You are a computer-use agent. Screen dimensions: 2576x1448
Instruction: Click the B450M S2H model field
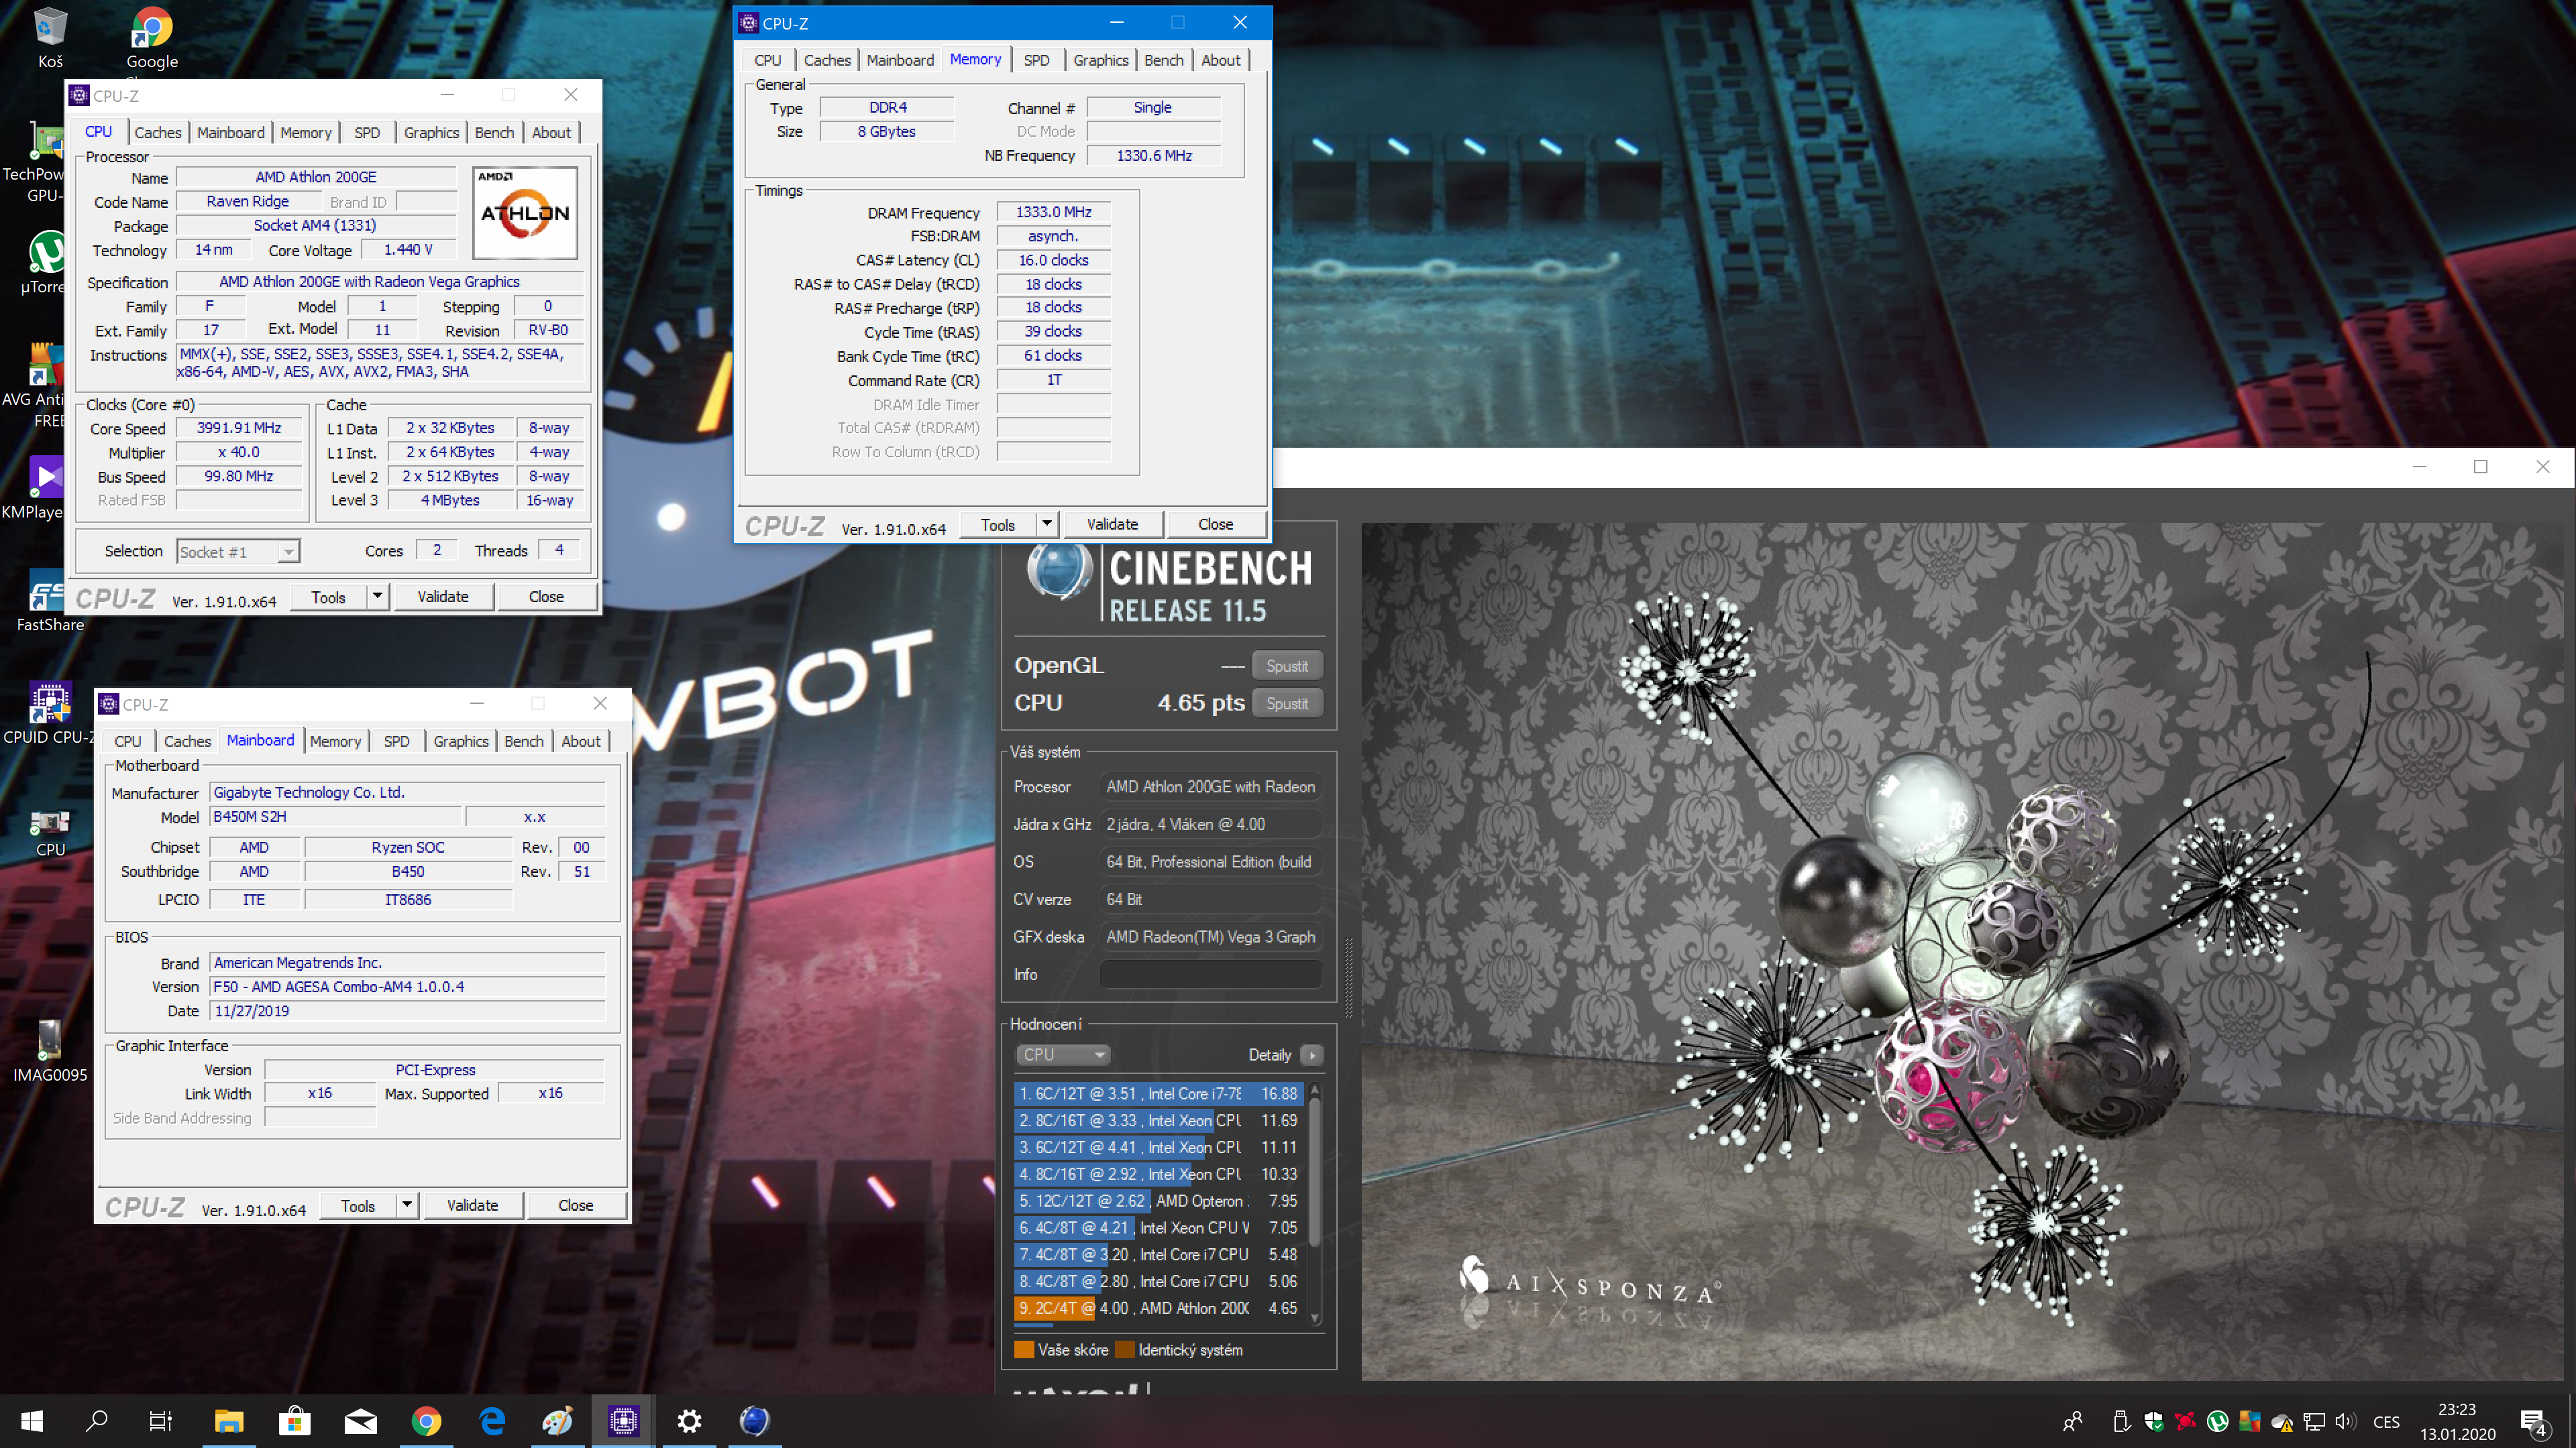point(336,817)
